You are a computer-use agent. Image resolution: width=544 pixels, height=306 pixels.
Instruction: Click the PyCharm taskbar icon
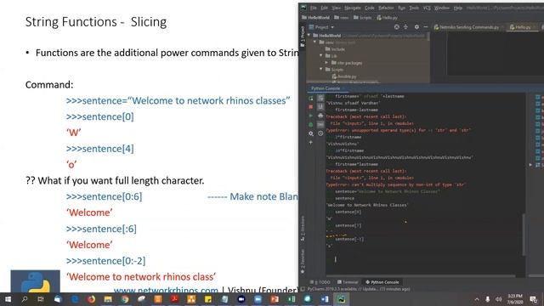point(342,299)
